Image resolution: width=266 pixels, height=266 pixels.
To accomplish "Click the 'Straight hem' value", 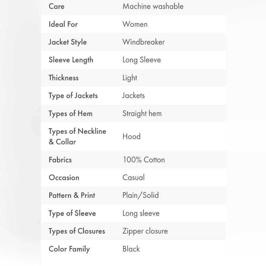I will coord(142,114).
